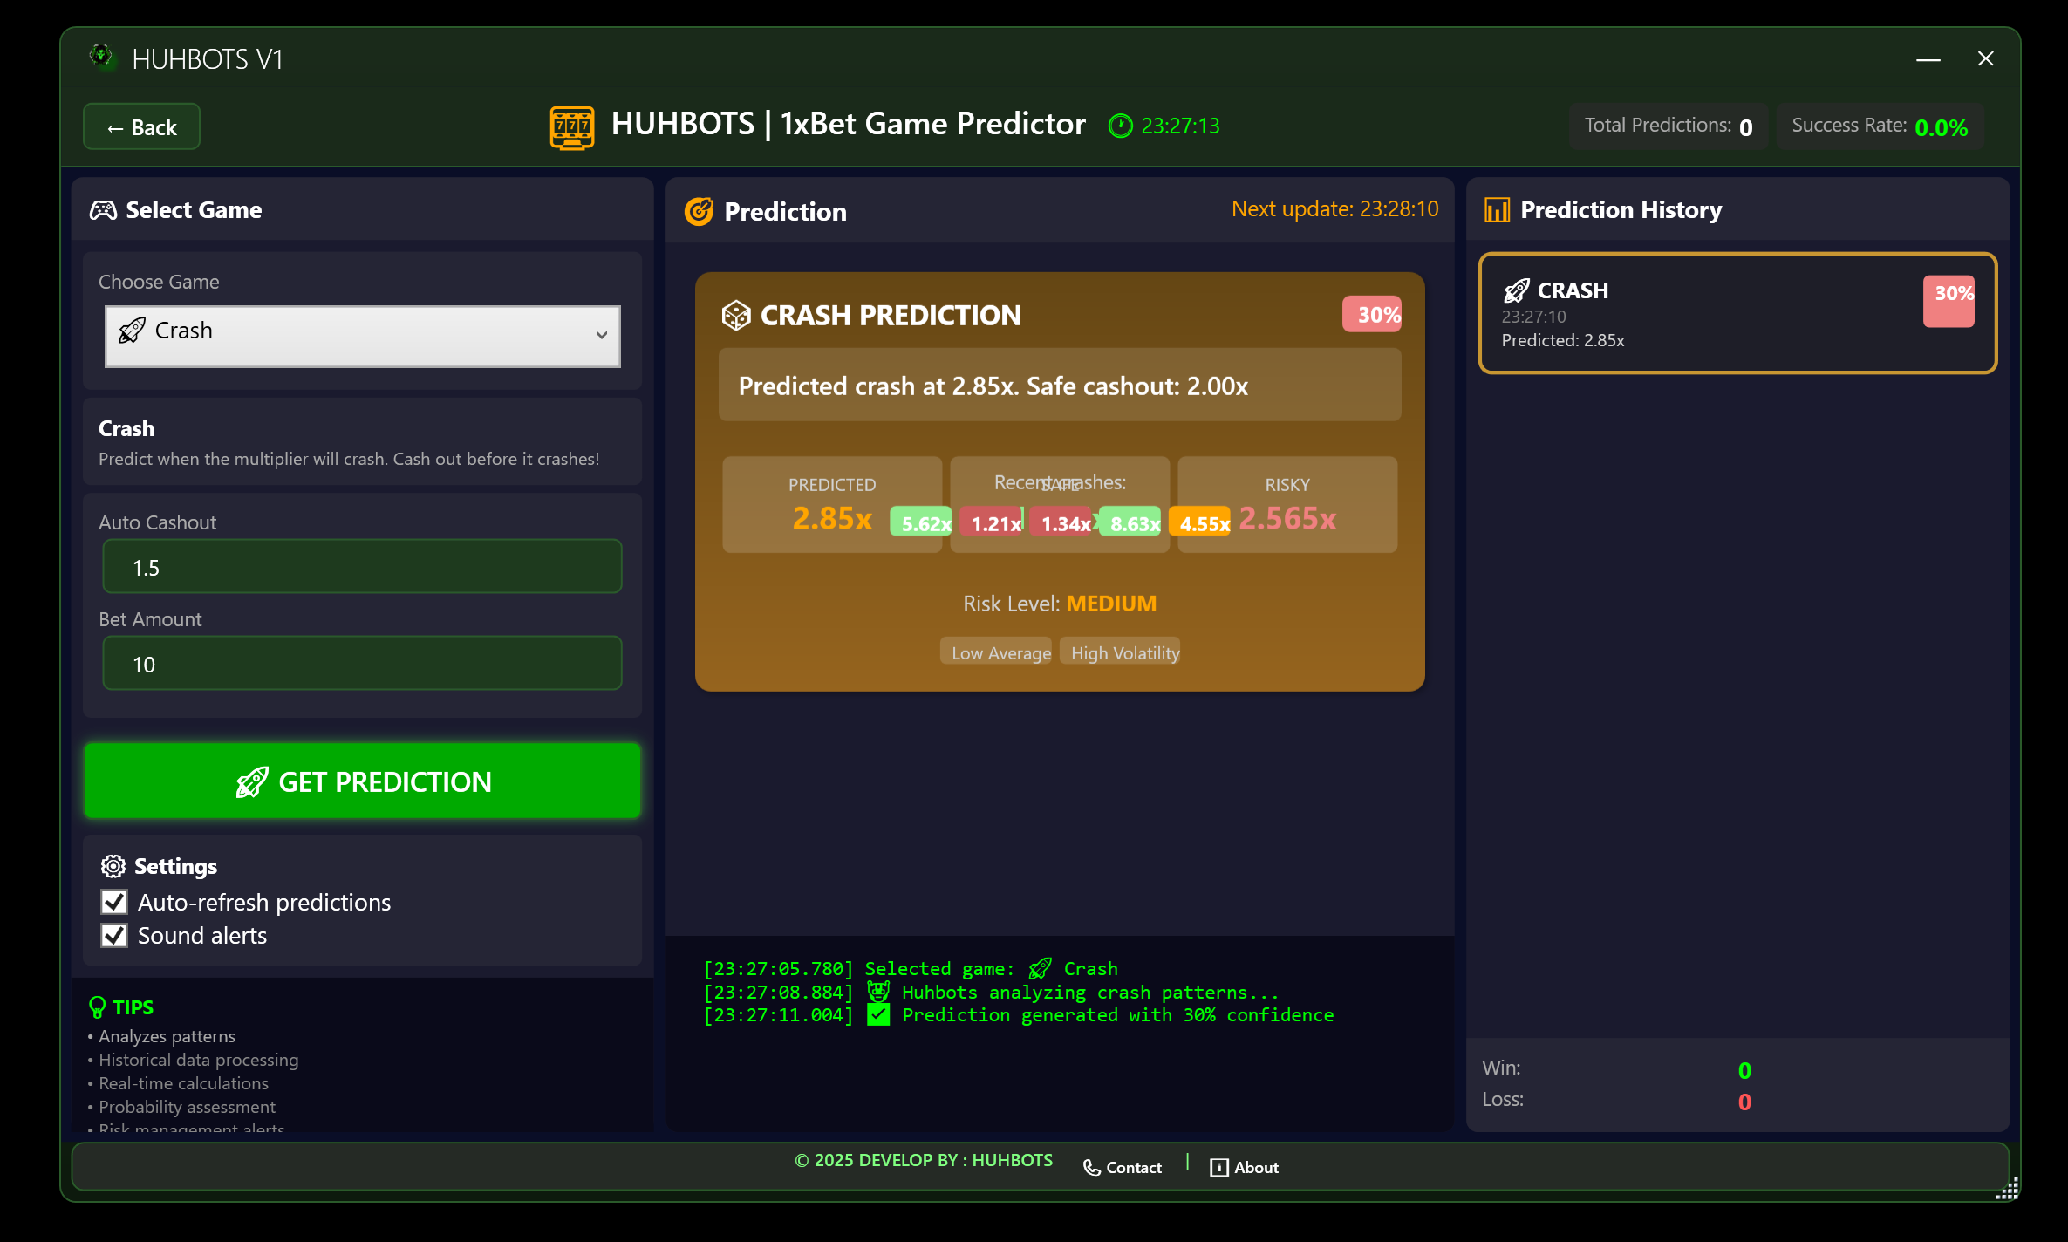The width and height of the screenshot is (2068, 1242).
Task: Select the CRASH history entry card
Action: pos(1738,314)
